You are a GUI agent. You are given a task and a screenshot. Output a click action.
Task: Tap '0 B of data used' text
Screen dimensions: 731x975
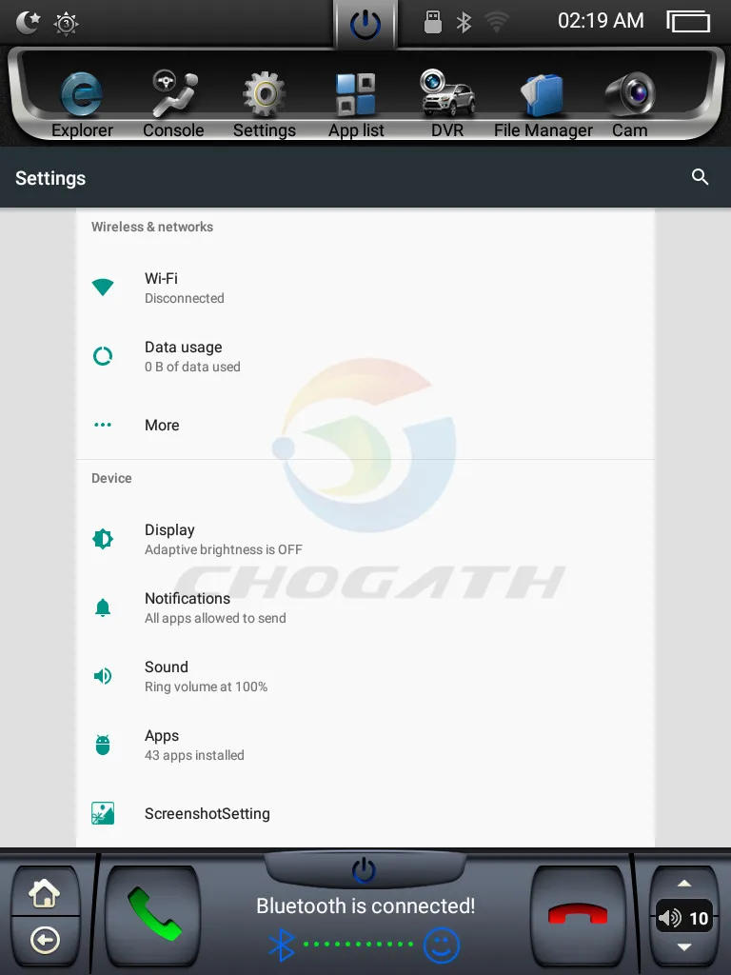tap(192, 367)
